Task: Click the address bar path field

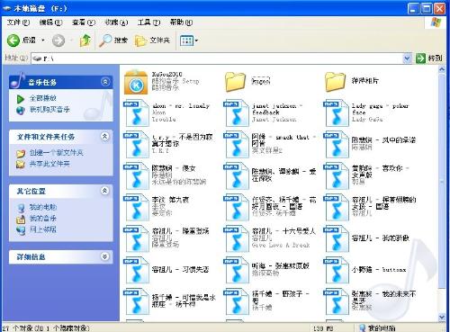Action: click(218, 58)
